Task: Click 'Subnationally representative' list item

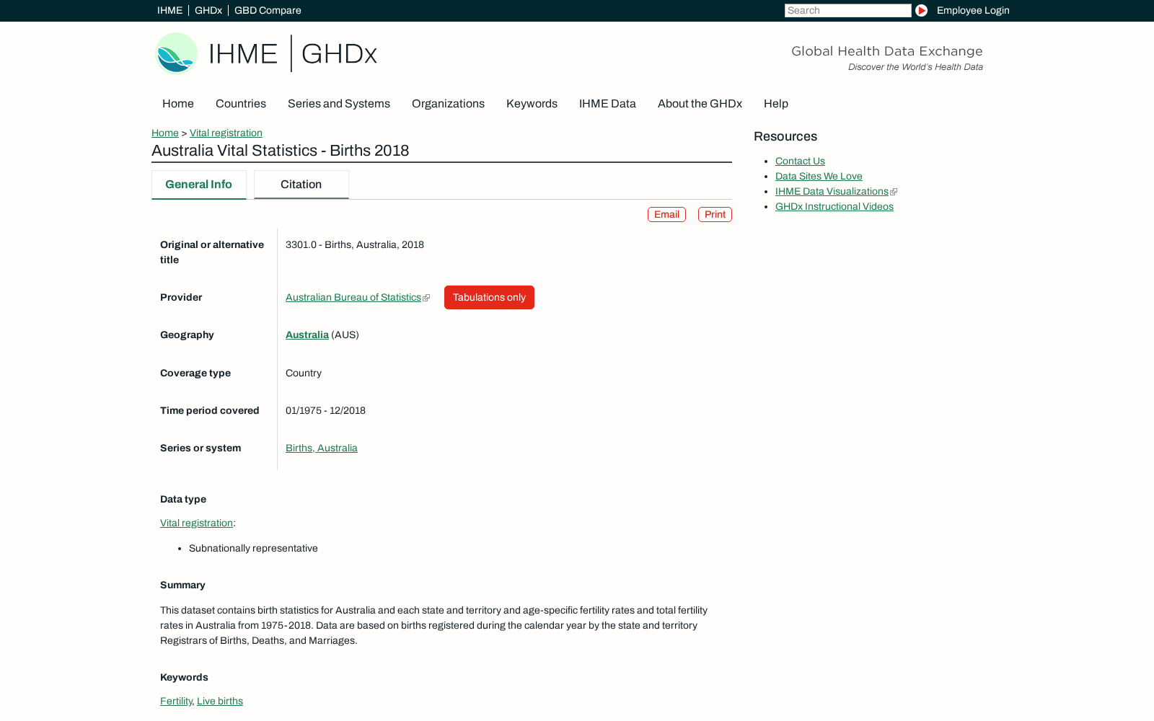Action: pyautogui.click(x=253, y=549)
